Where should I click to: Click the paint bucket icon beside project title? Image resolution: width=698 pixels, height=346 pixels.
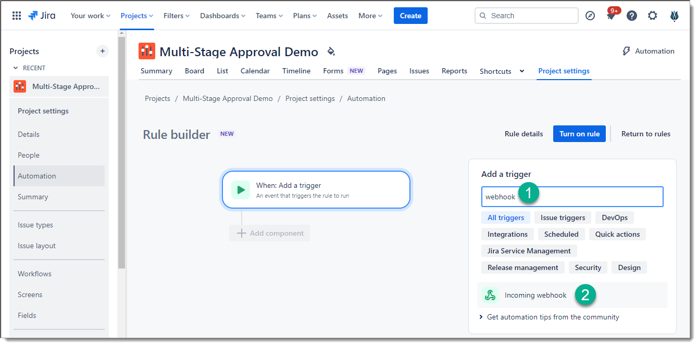(331, 52)
